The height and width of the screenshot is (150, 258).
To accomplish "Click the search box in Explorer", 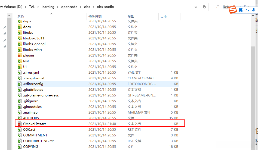I will [232, 7].
